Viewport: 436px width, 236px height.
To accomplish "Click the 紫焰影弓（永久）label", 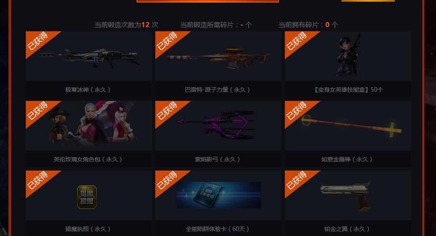I will click(217, 159).
